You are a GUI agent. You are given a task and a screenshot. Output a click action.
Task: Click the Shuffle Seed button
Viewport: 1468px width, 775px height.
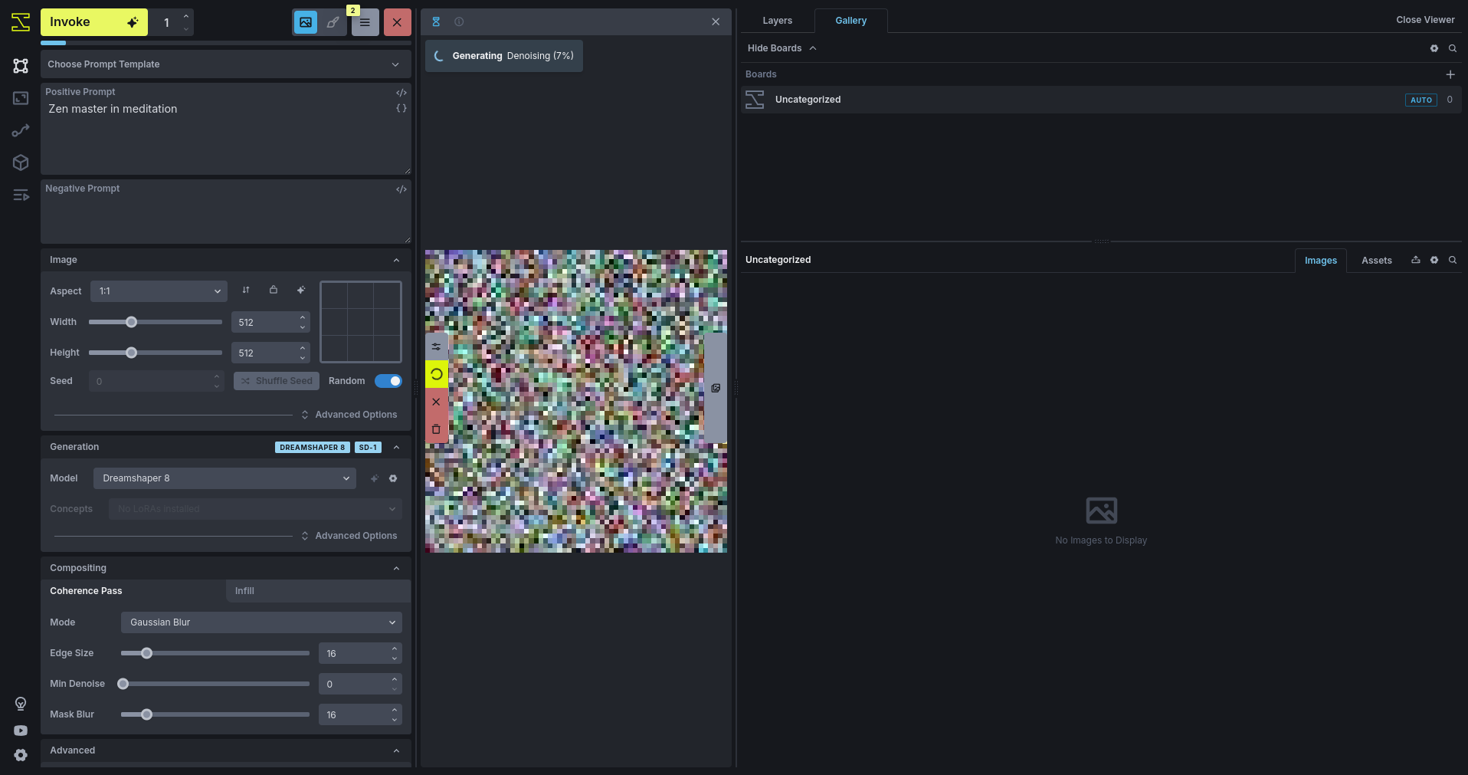277,381
